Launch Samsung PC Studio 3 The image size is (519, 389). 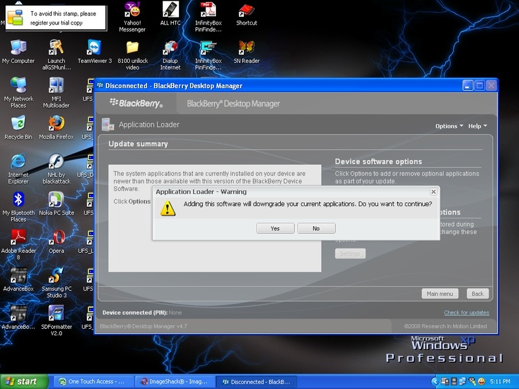(x=56, y=283)
